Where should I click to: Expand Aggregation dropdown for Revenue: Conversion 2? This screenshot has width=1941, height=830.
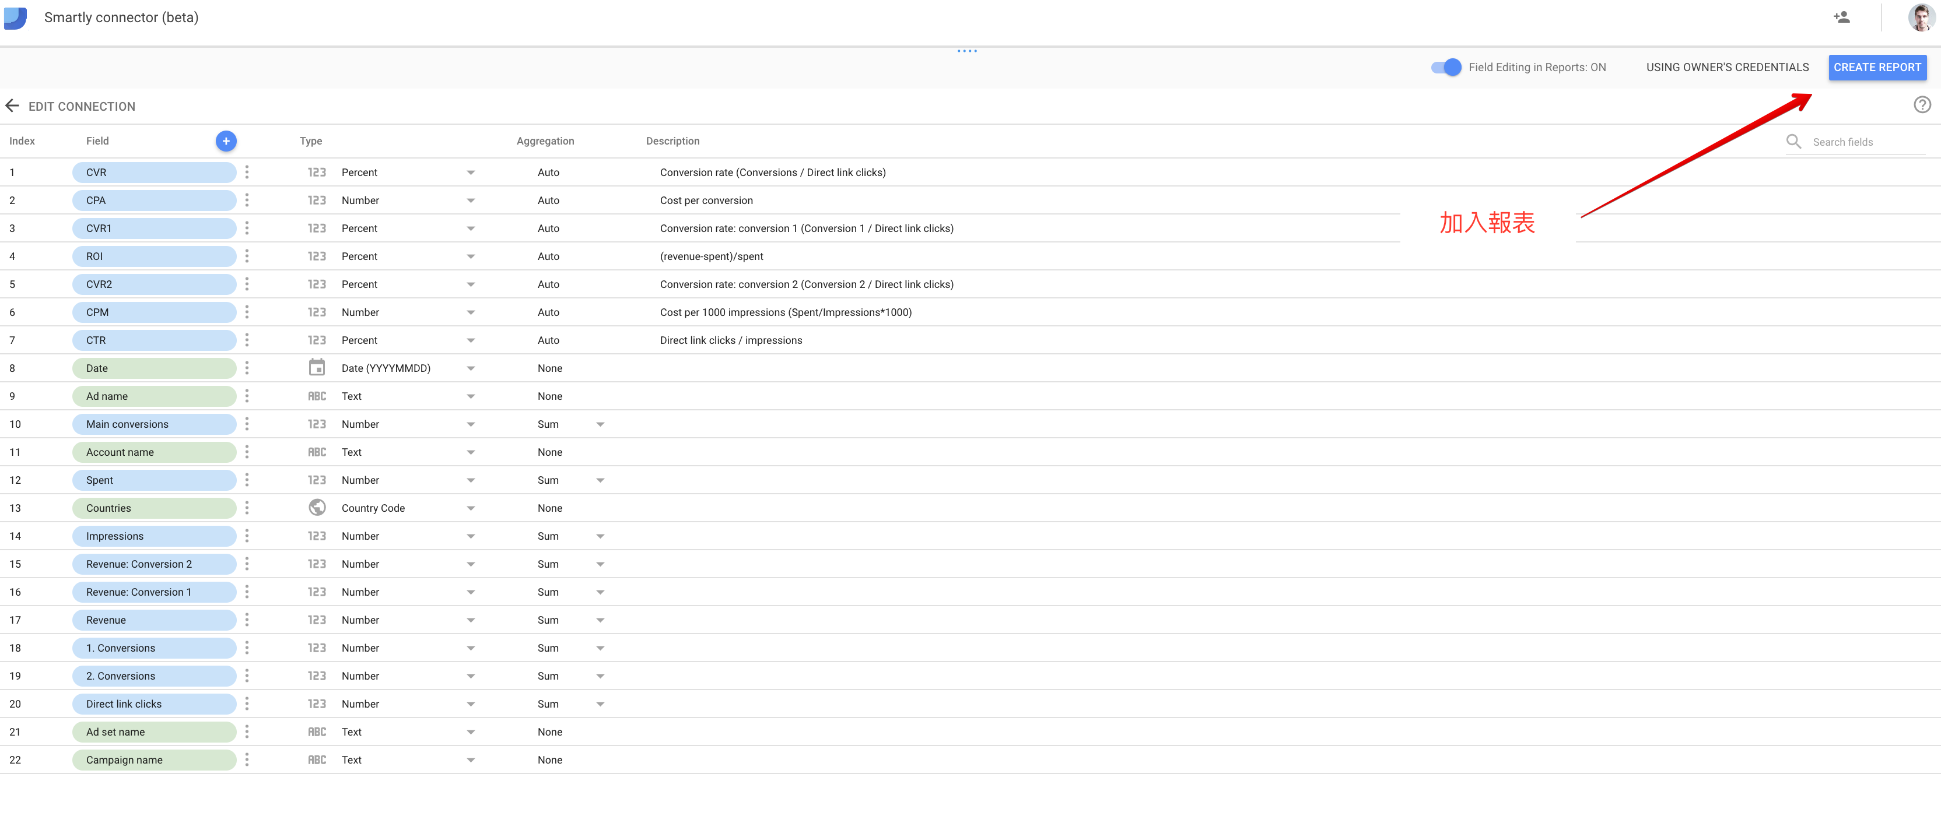tap(601, 564)
